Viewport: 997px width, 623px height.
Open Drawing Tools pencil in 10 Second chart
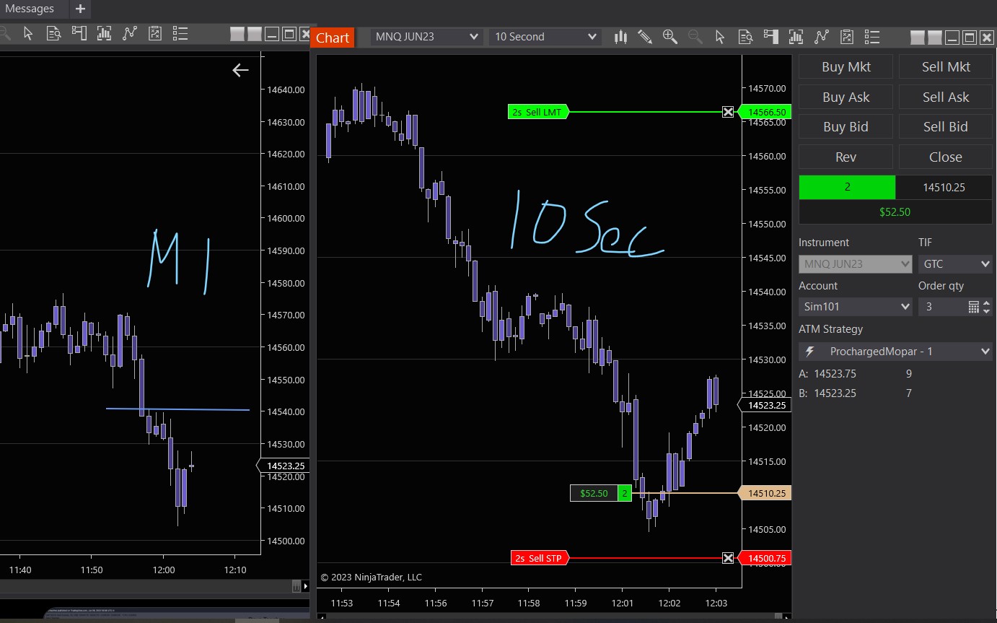(645, 37)
